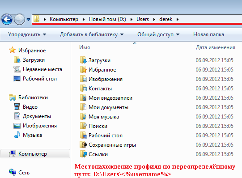This screenshot has height=178, width=242.
Task: Click the Контакты folder name
Action: point(100,89)
